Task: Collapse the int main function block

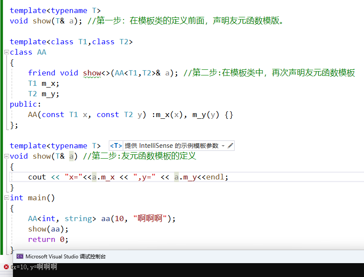Action: [x=7, y=198]
